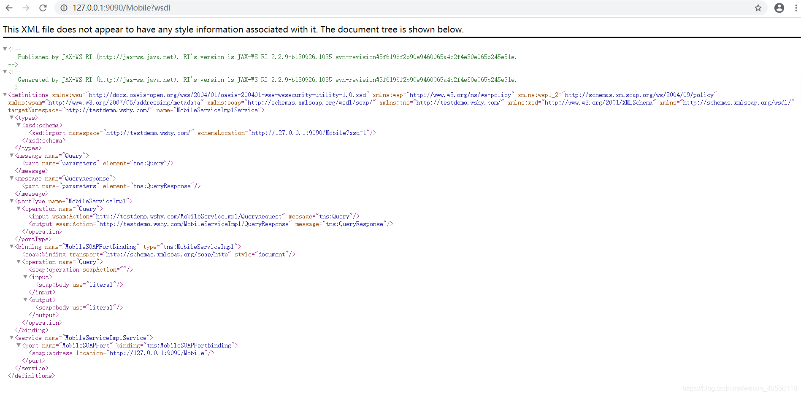Collapse the binding input element
Viewport: 801px width, 396px height.
(x=25, y=277)
